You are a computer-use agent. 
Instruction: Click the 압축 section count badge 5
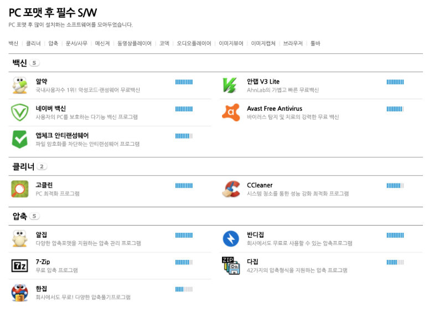(x=34, y=216)
